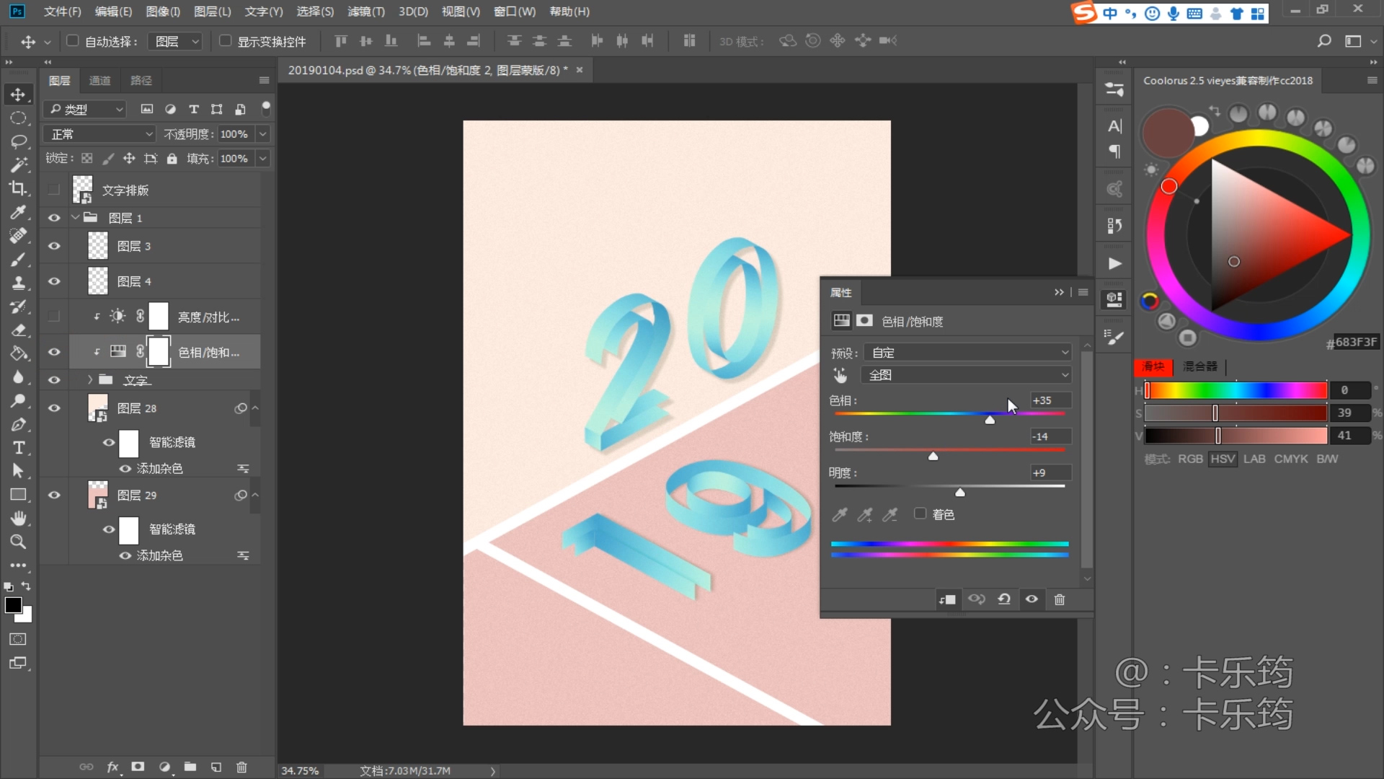Switch color mode to LAB
This screenshot has height=779, width=1384.
[1254, 459]
